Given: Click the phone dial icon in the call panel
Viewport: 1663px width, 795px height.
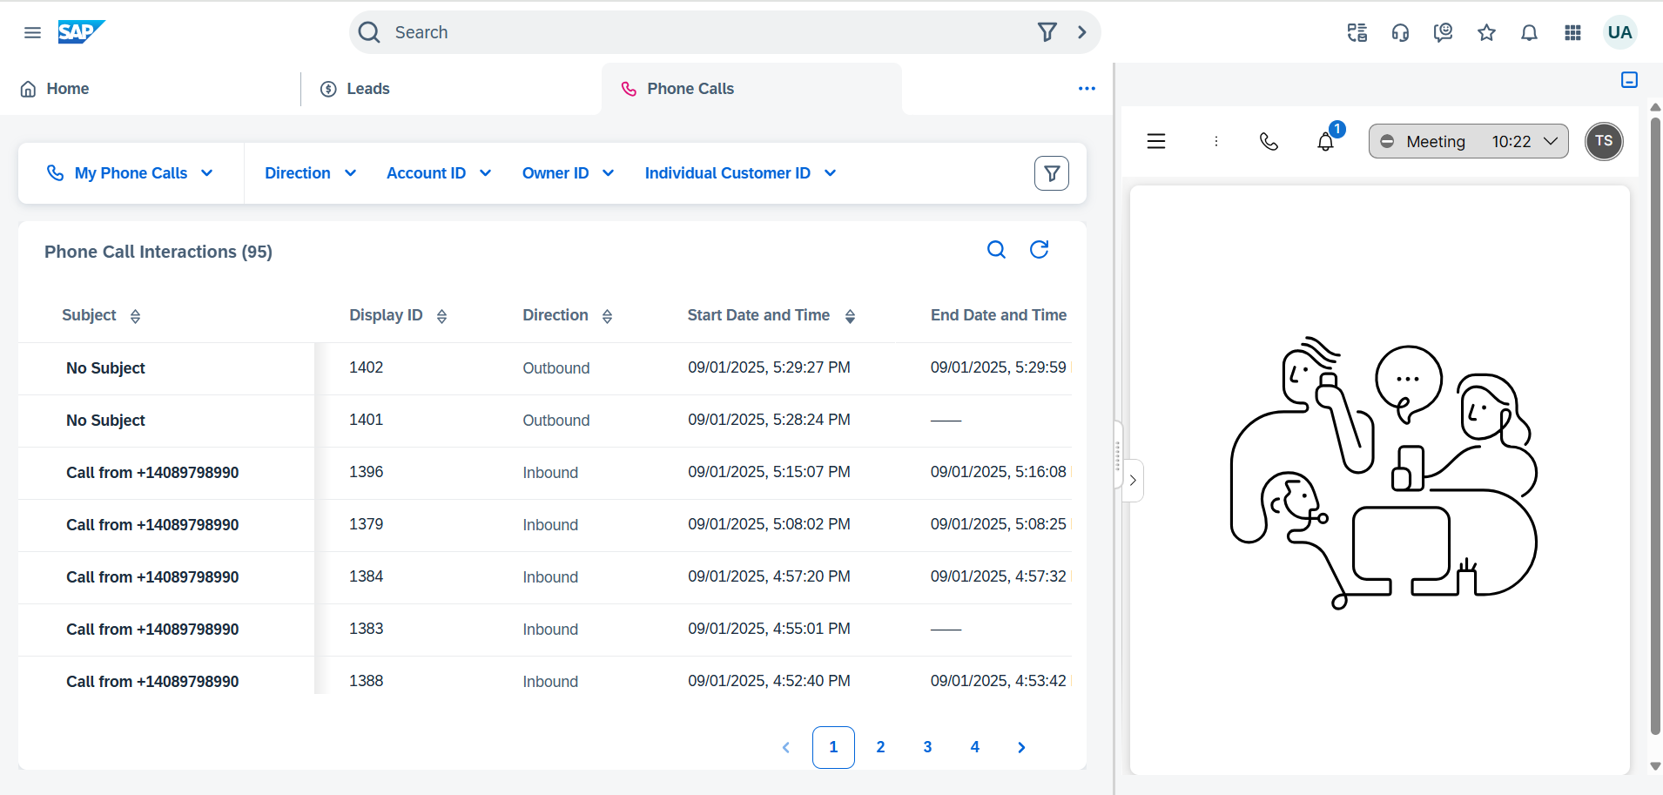Looking at the screenshot, I should point(1269,141).
